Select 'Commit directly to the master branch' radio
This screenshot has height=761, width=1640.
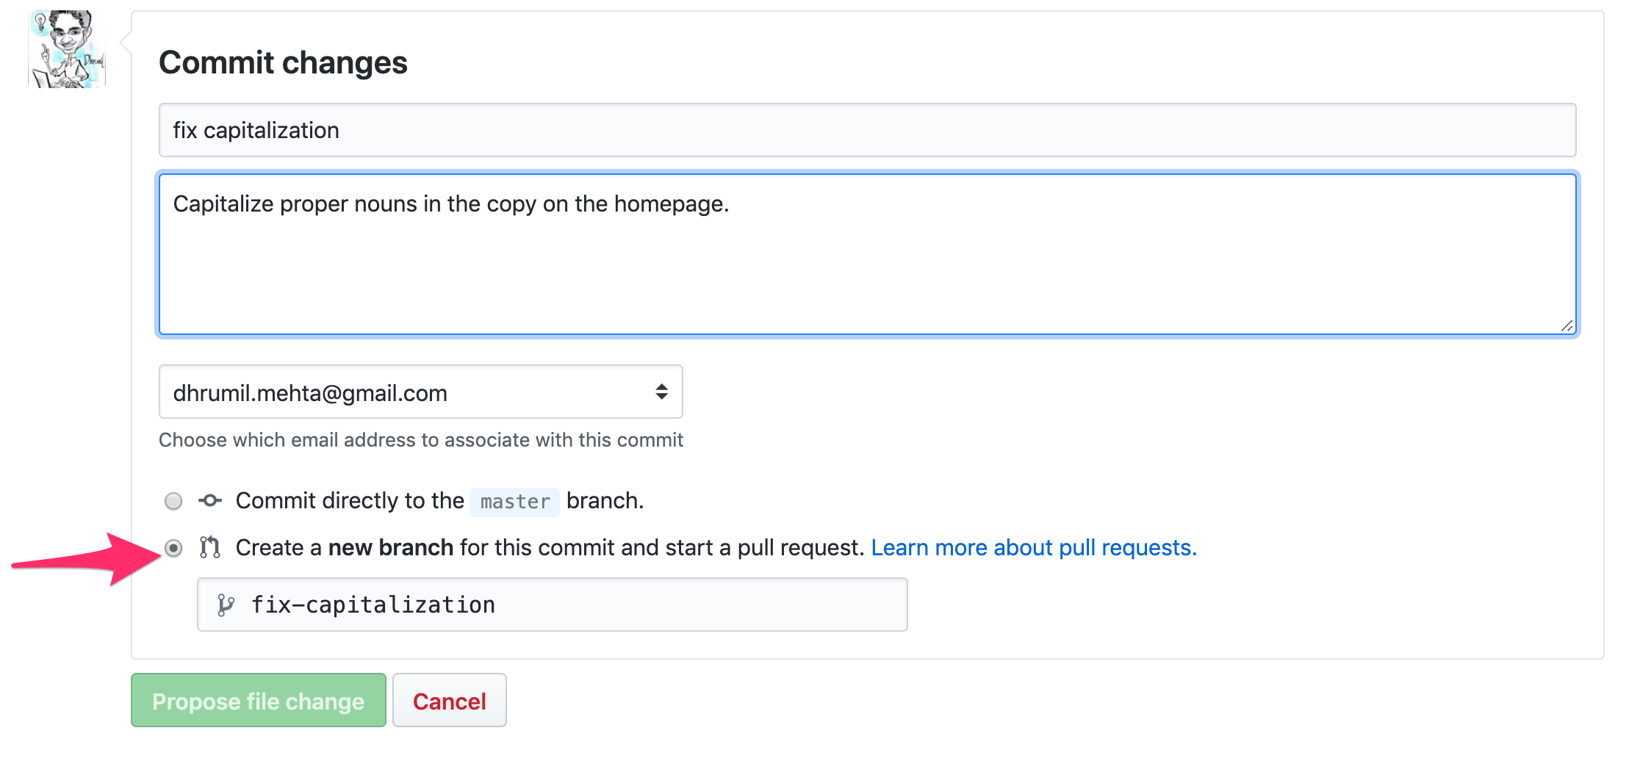(x=173, y=501)
